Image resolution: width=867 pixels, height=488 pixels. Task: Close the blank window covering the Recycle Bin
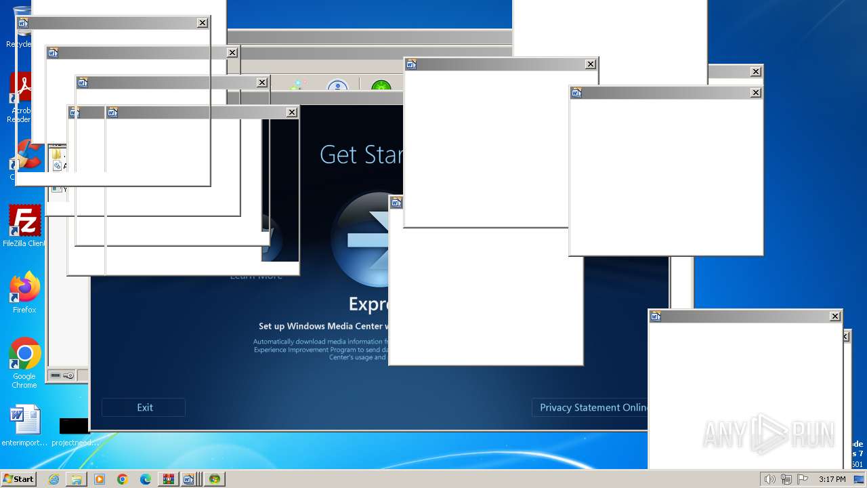(x=203, y=22)
